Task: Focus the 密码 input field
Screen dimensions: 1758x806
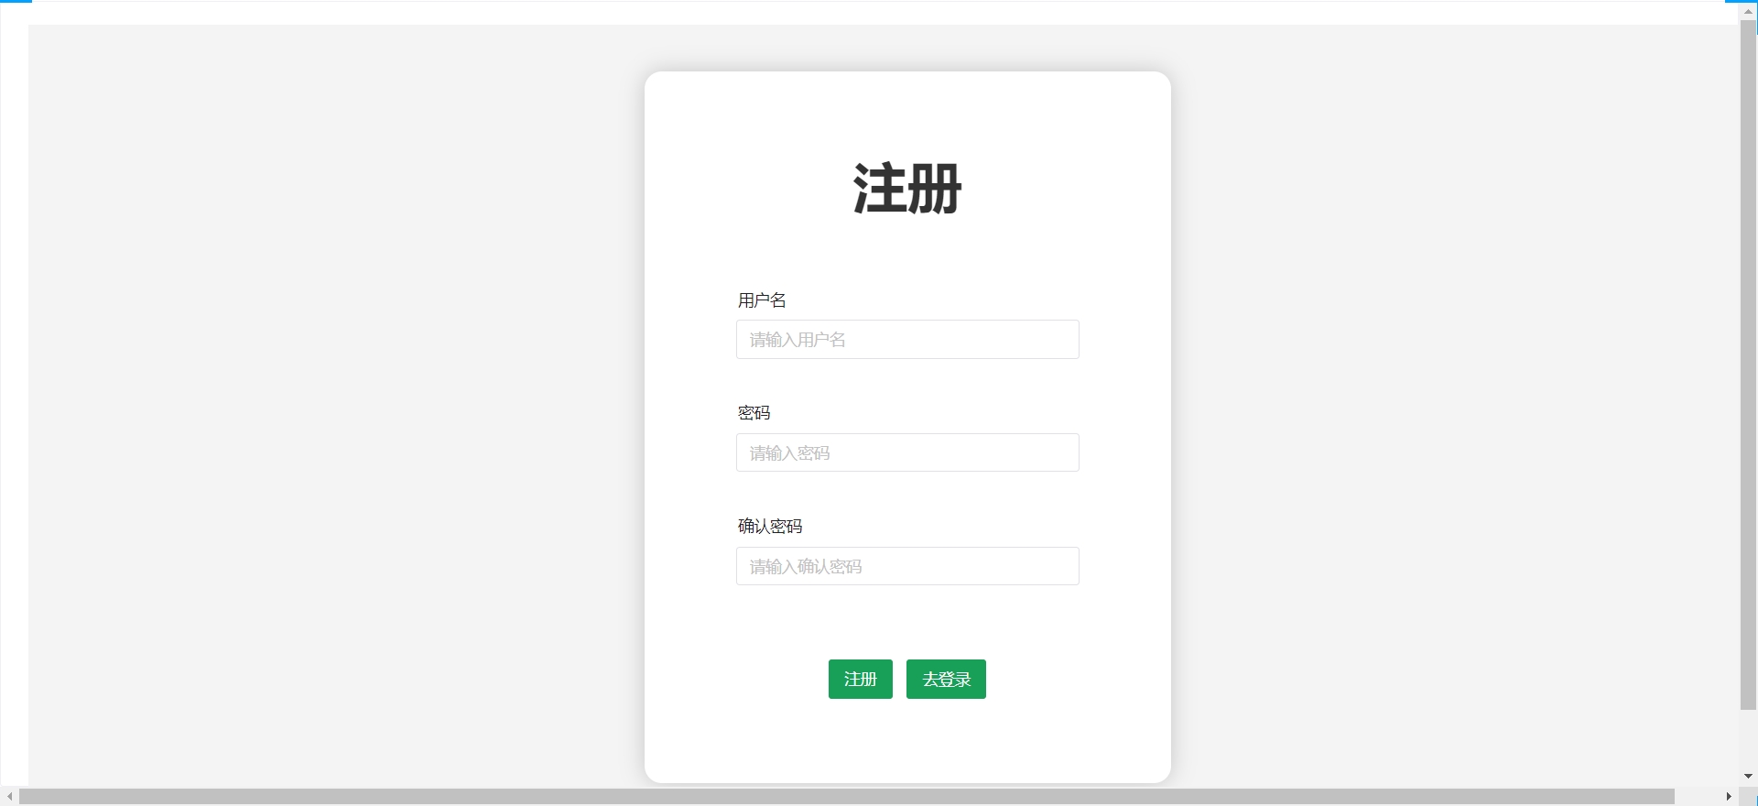Action: (x=906, y=453)
